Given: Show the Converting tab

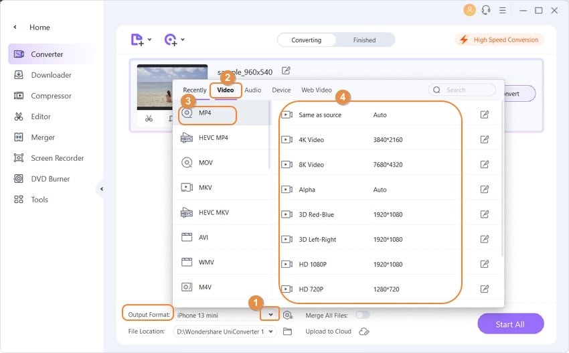Looking at the screenshot, I should click(x=307, y=40).
